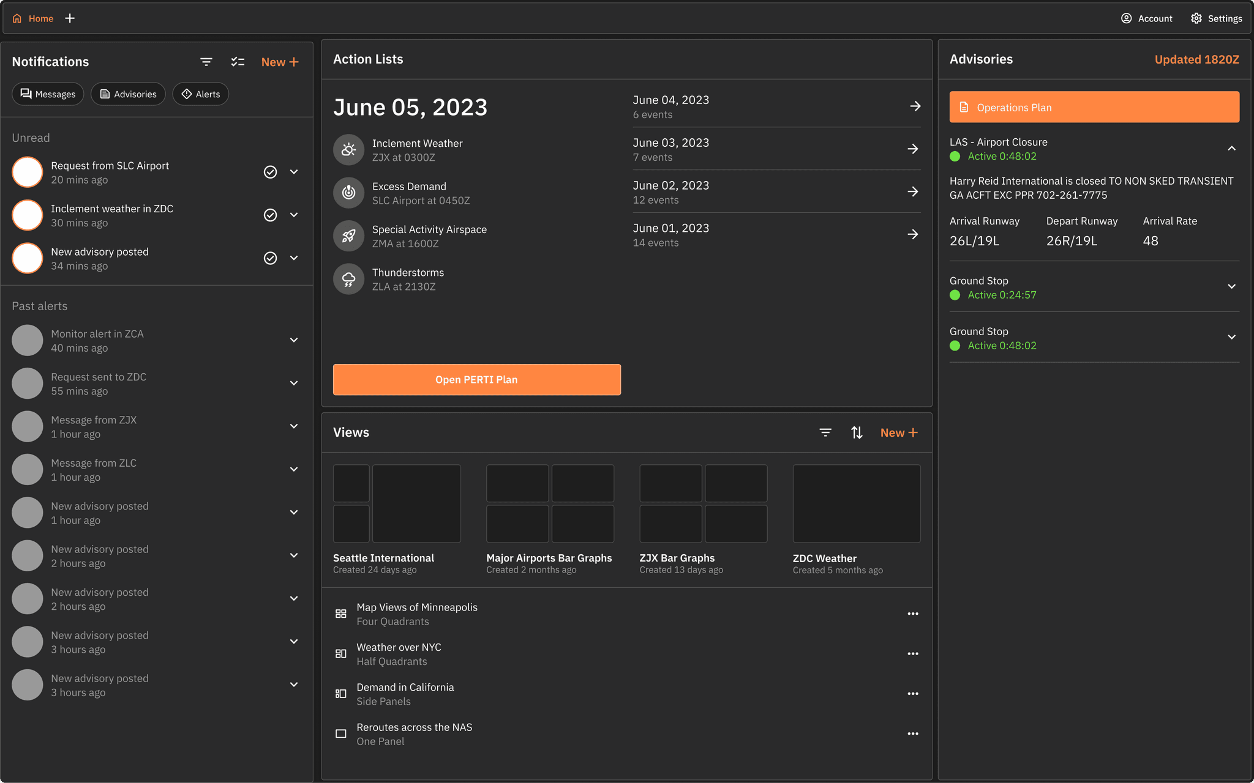Mark Request from SLC Airport as read

pyautogui.click(x=270, y=172)
